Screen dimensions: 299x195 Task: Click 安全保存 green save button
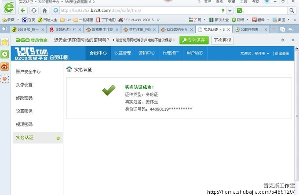194,40
